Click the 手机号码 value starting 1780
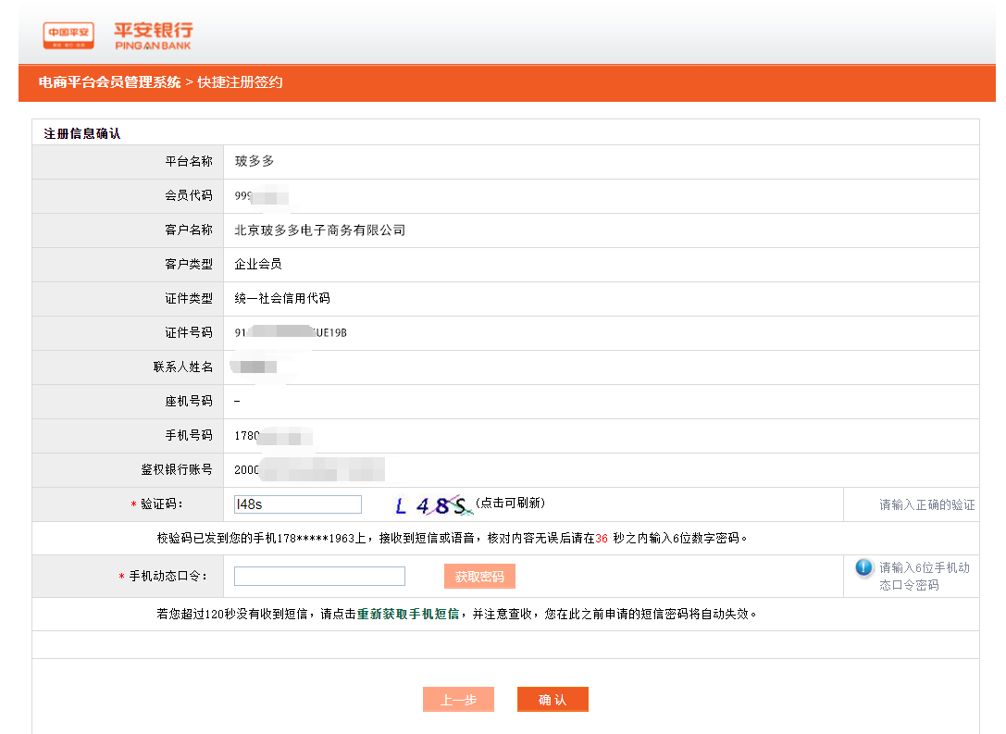1006x734 pixels. [273, 436]
